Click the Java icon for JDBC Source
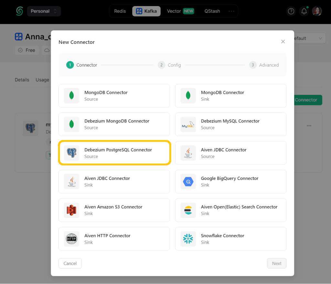The image size is (331, 284). [188, 153]
